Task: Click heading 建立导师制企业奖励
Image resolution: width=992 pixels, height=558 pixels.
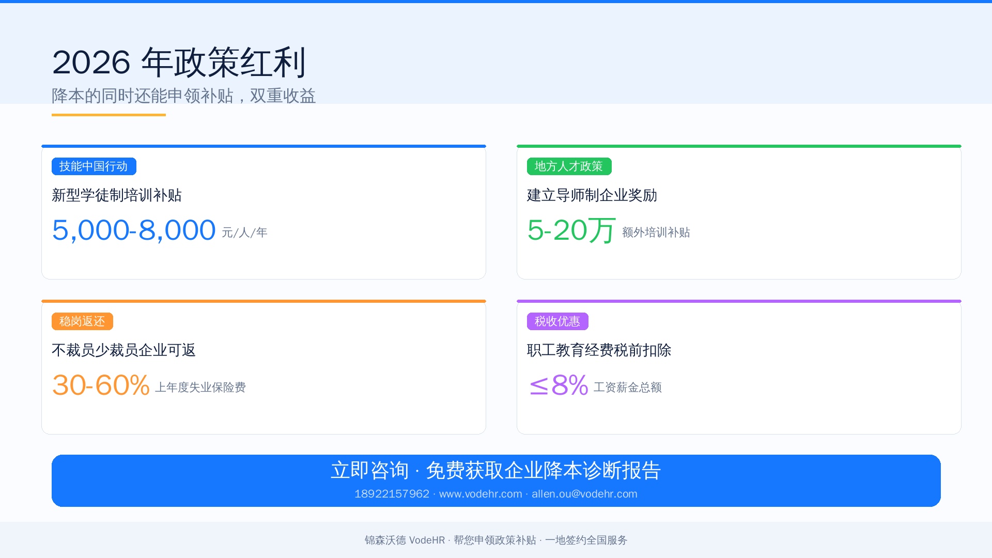Action: coord(592,195)
